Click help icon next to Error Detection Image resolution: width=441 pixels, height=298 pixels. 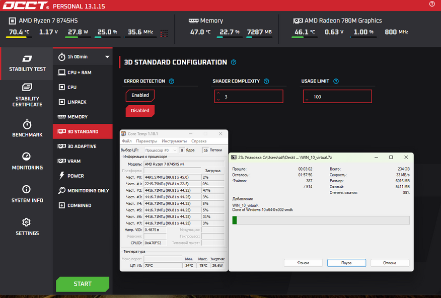pyautogui.click(x=171, y=81)
